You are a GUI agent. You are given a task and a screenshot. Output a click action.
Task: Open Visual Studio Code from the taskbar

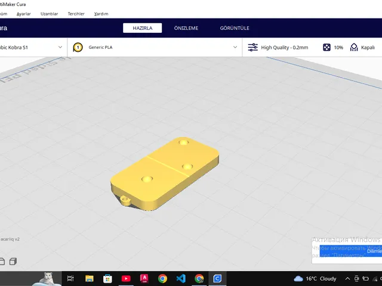point(181,278)
